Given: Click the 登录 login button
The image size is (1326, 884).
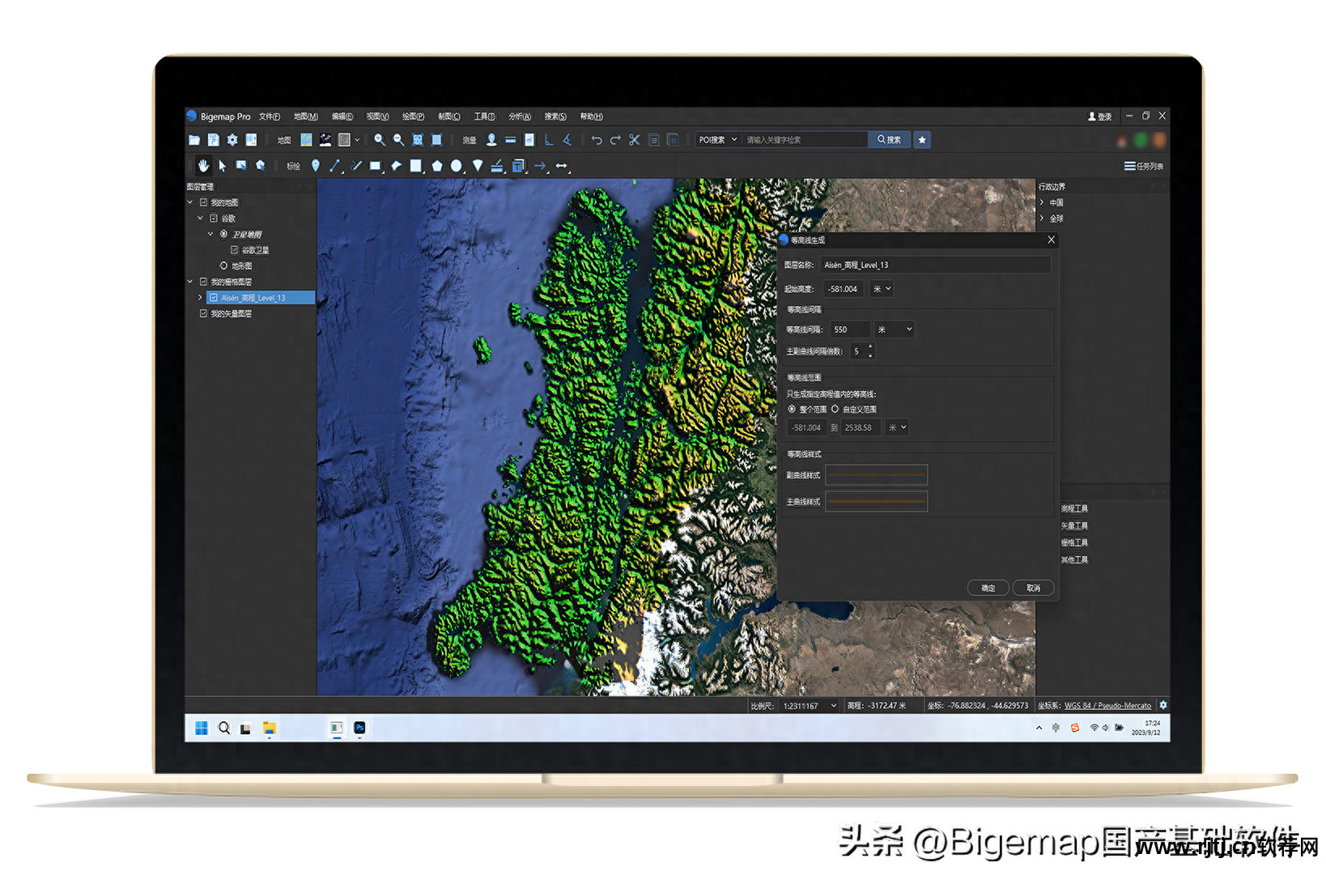Looking at the screenshot, I should [1100, 117].
